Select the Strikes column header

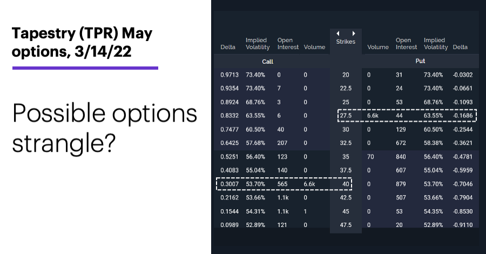pos(346,42)
